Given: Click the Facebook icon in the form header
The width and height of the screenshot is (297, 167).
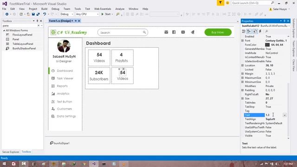Looking at the screenshot, I should click(x=174, y=32).
